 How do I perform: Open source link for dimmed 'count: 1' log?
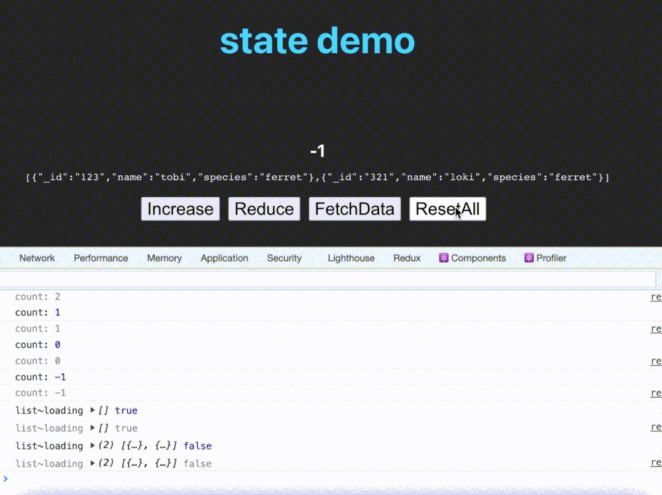pos(656,329)
